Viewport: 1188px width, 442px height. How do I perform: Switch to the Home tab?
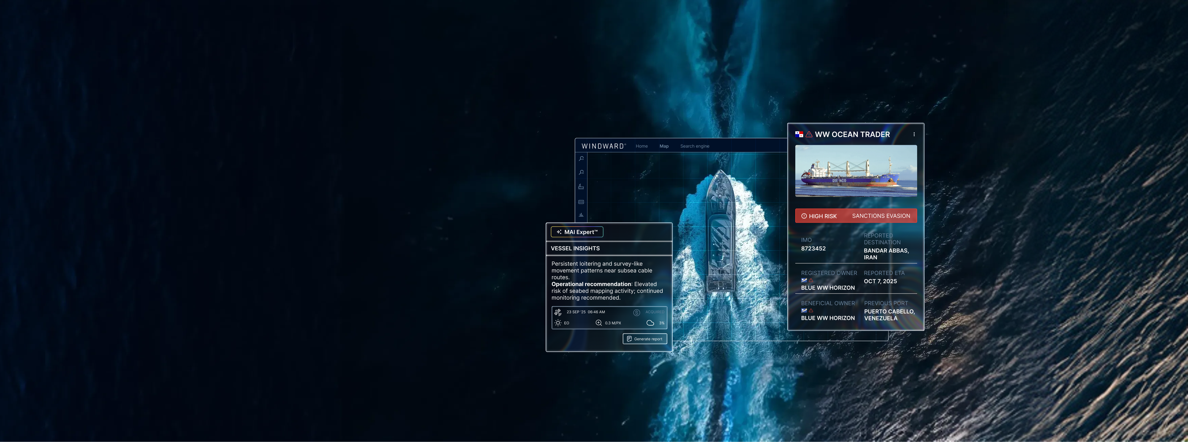point(642,146)
